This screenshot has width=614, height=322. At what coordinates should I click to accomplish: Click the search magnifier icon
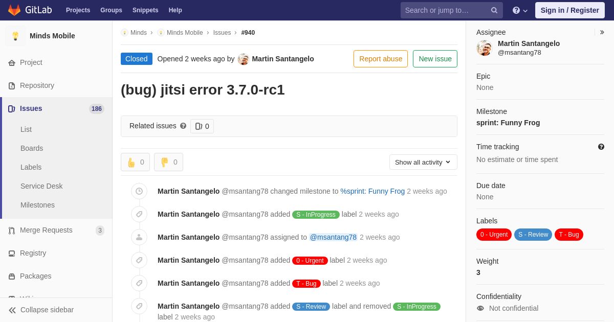(494, 10)
